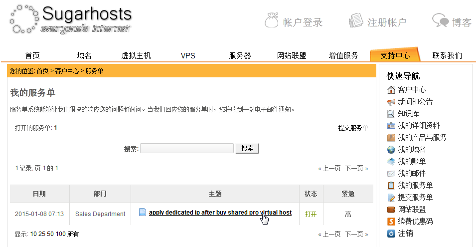Click the 帐户登录 link in header
This screenshot has height=247, width=476.
(x=303, y=22)
